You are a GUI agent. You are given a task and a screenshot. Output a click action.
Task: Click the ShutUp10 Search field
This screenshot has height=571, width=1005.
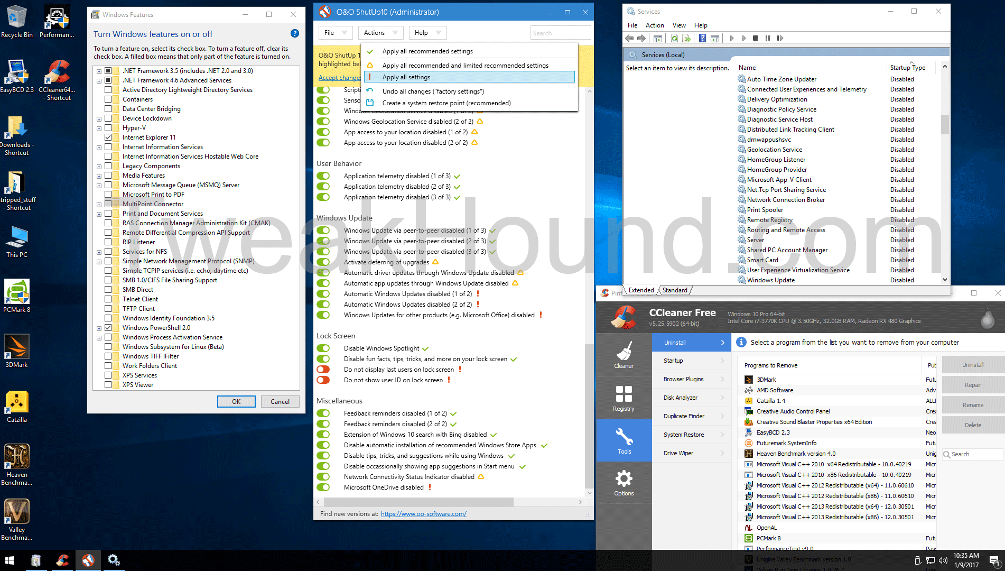coord(561,33)
